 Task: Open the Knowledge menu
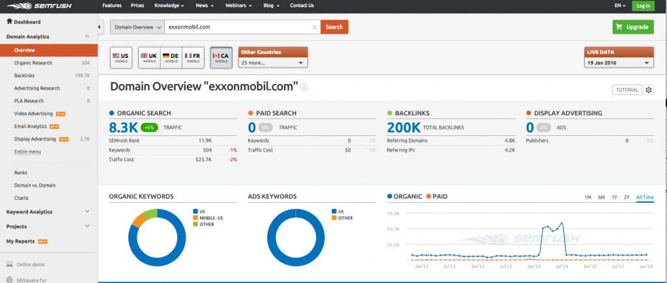[169, 5]
